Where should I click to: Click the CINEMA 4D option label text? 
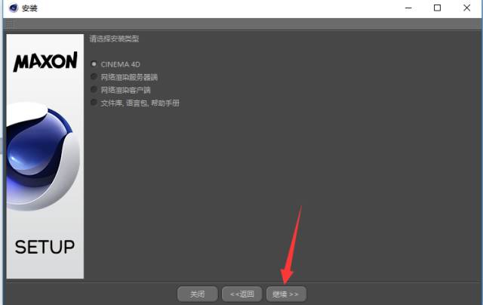121,64
